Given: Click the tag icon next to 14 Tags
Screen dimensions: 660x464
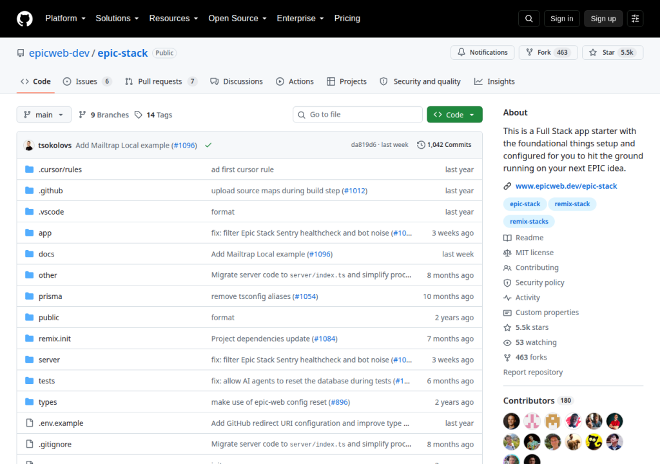Looking at the screenshot, I should point(138,115).
